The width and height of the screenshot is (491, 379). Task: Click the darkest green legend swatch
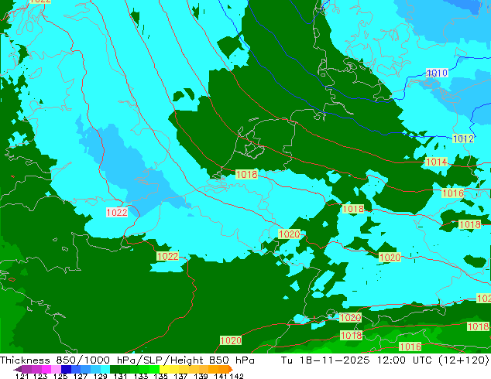(x=115, y=370)
